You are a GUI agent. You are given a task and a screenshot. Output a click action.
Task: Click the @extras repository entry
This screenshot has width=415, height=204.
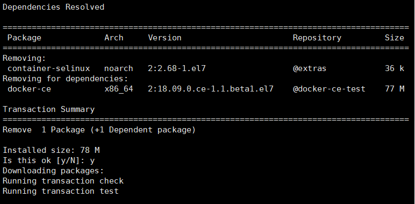tap(310, 68)
